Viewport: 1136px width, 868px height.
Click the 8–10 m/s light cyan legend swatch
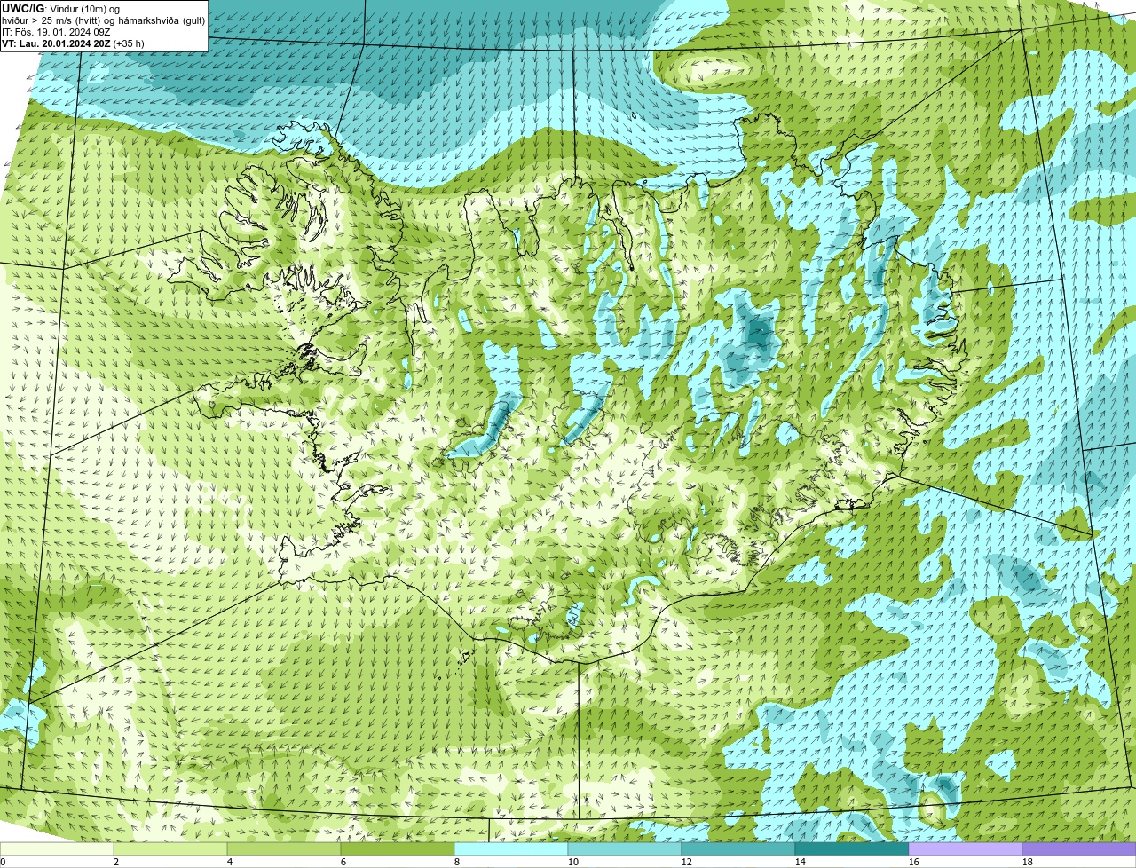coord(511,849)
